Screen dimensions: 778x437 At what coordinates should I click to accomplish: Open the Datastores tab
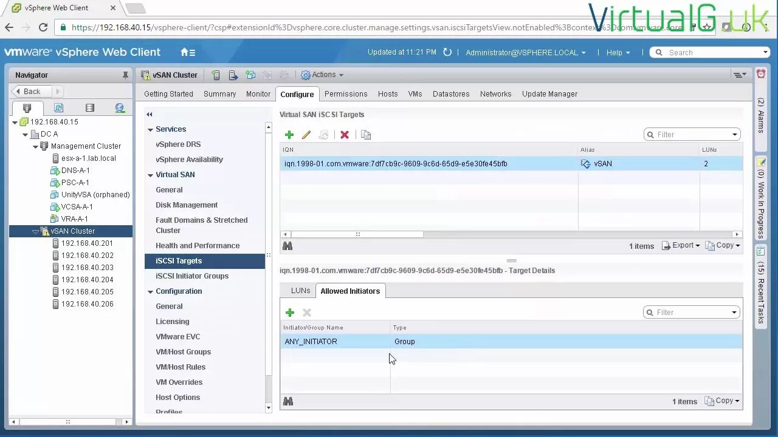point(451,94)
